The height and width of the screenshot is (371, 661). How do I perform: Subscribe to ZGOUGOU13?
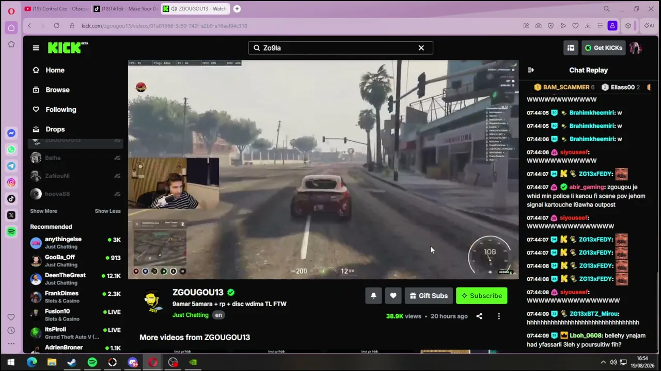pyautogui.click(x=481, y=296)
